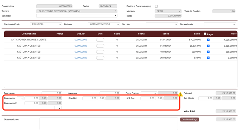
Task: Open the Dependencia dropdown
Action: [x=220, y=24]
